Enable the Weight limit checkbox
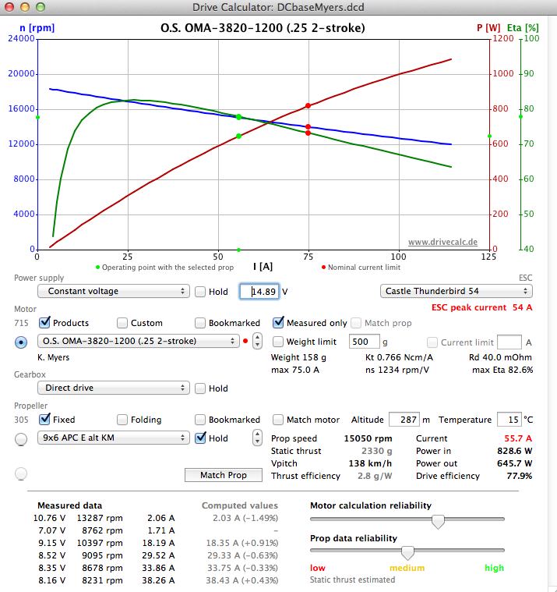Viewport: 557px width, 592px height. point(278,342)
